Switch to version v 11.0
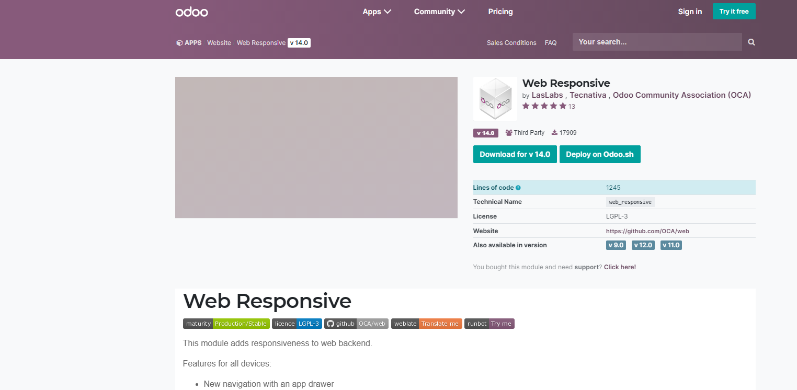The height and width of the screenshot is (390, 797). click(671, 245)
